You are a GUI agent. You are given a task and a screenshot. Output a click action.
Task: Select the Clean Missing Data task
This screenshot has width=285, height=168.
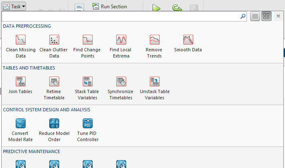(x=21, y=46)
